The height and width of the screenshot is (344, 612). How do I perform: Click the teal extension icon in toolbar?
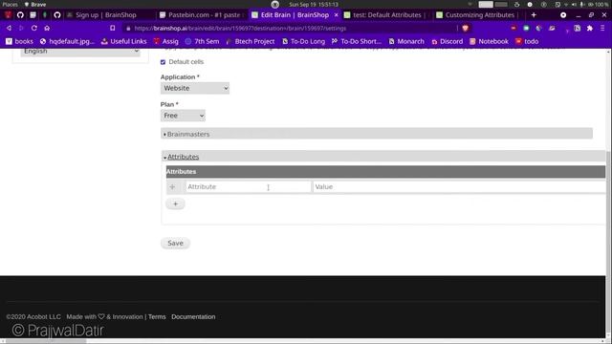coord(526,28)
